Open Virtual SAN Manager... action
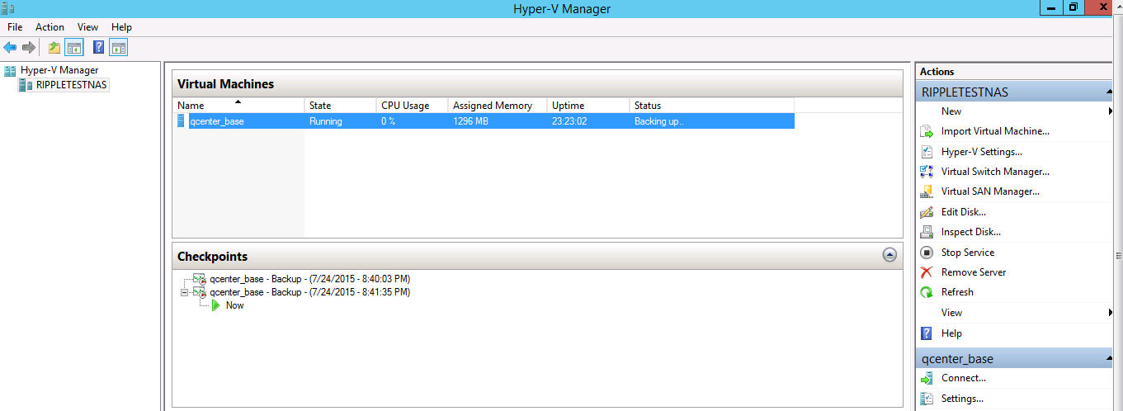The image size is (1123, 411). click(x=990, y=191)
